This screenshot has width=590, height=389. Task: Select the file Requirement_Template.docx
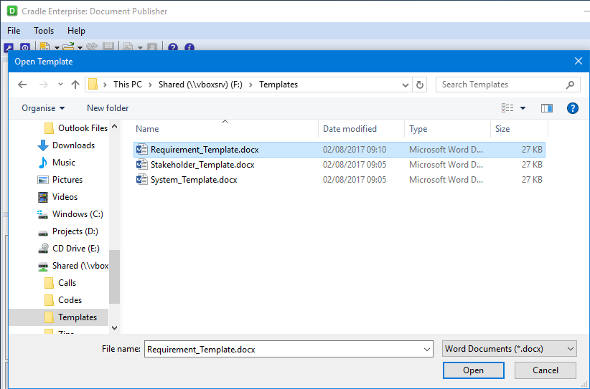[x=340, y=150]
